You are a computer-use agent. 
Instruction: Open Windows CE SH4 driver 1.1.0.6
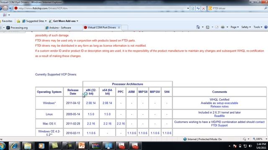pyautogui.click(x=167, y=133)
